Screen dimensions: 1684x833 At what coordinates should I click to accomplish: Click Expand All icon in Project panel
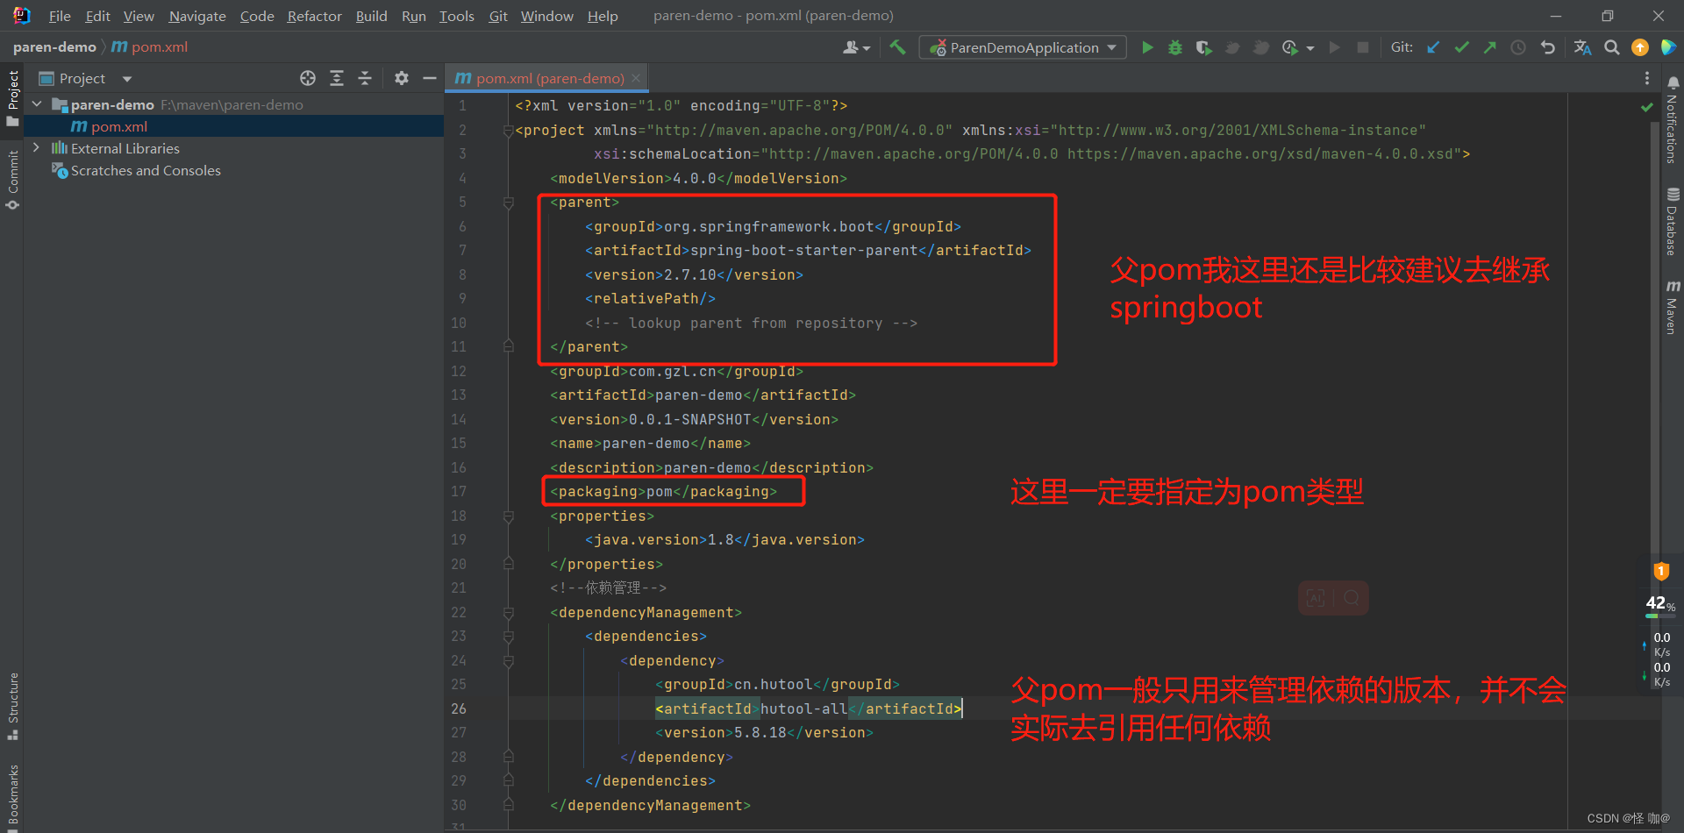(x=337, y=78)
